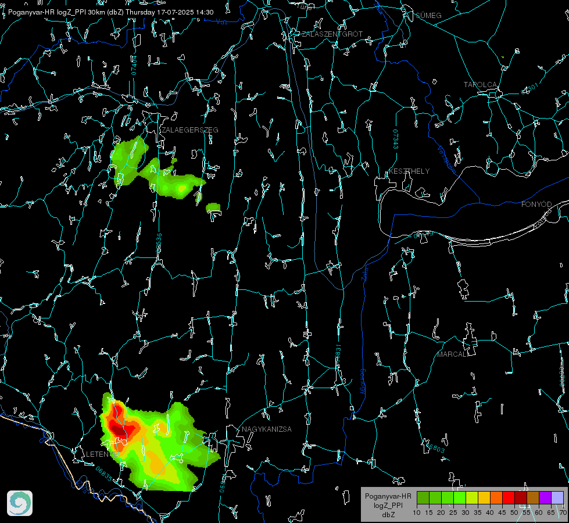This screenshot has width=569, height=523.
Task: Click the KESZTHELY town label
Action: coord(409,171)
